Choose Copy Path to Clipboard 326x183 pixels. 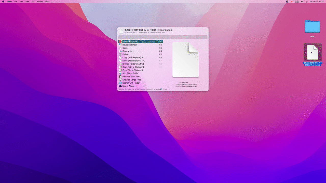click(x=133, y=67)
